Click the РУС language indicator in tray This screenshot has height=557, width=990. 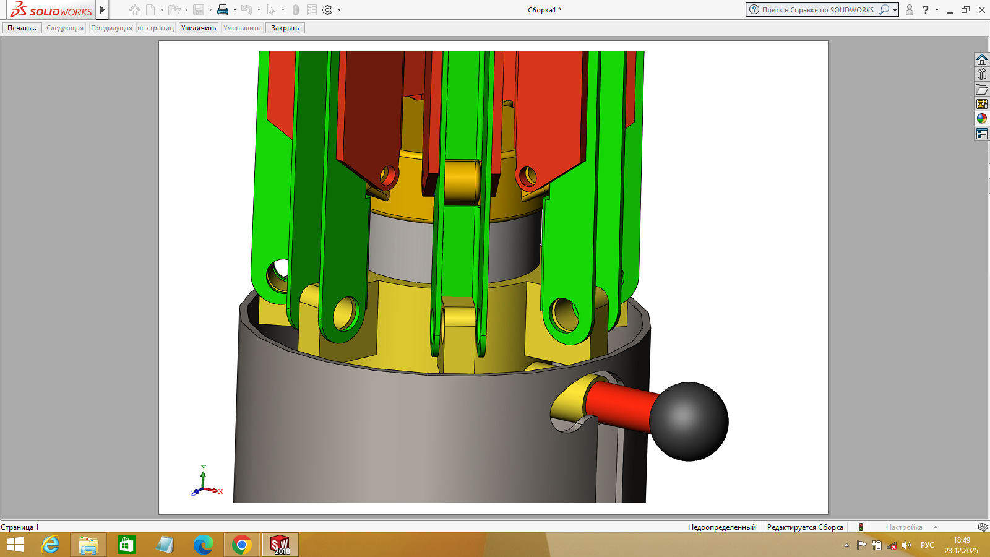pos(927,545)
